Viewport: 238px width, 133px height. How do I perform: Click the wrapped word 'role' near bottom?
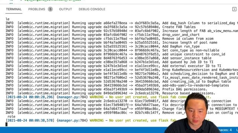click(12, 117)
